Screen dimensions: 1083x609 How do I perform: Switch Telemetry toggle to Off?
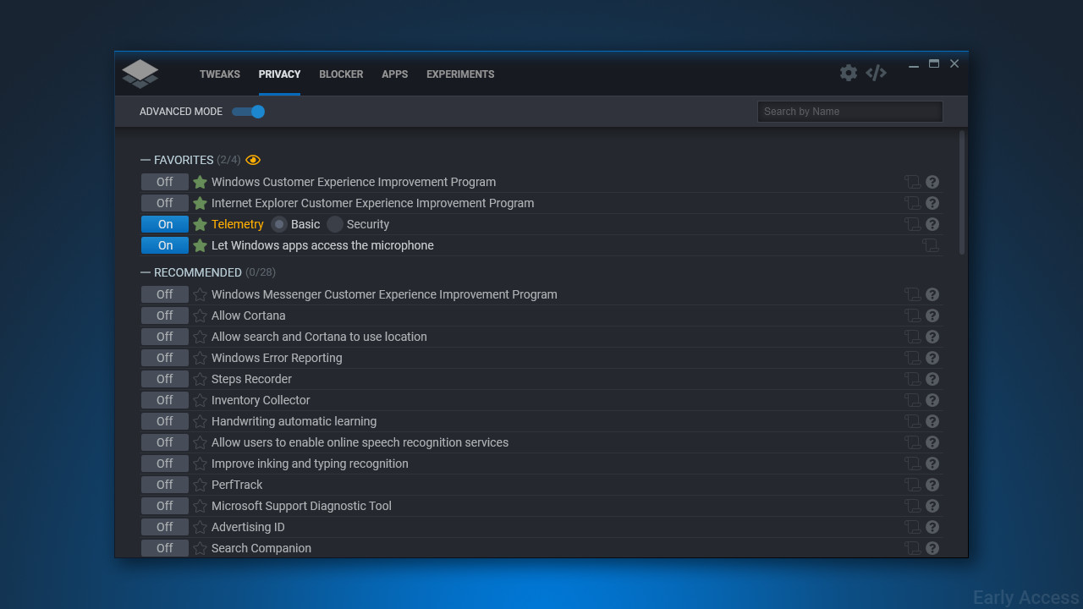coord(165,224)
